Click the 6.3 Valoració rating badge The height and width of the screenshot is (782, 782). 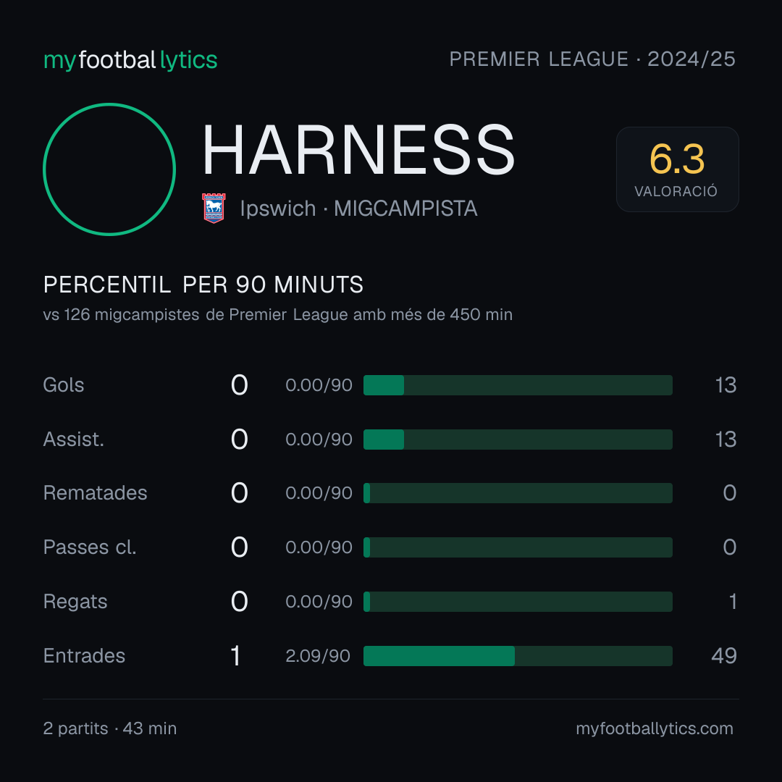[x=677, y=169]
